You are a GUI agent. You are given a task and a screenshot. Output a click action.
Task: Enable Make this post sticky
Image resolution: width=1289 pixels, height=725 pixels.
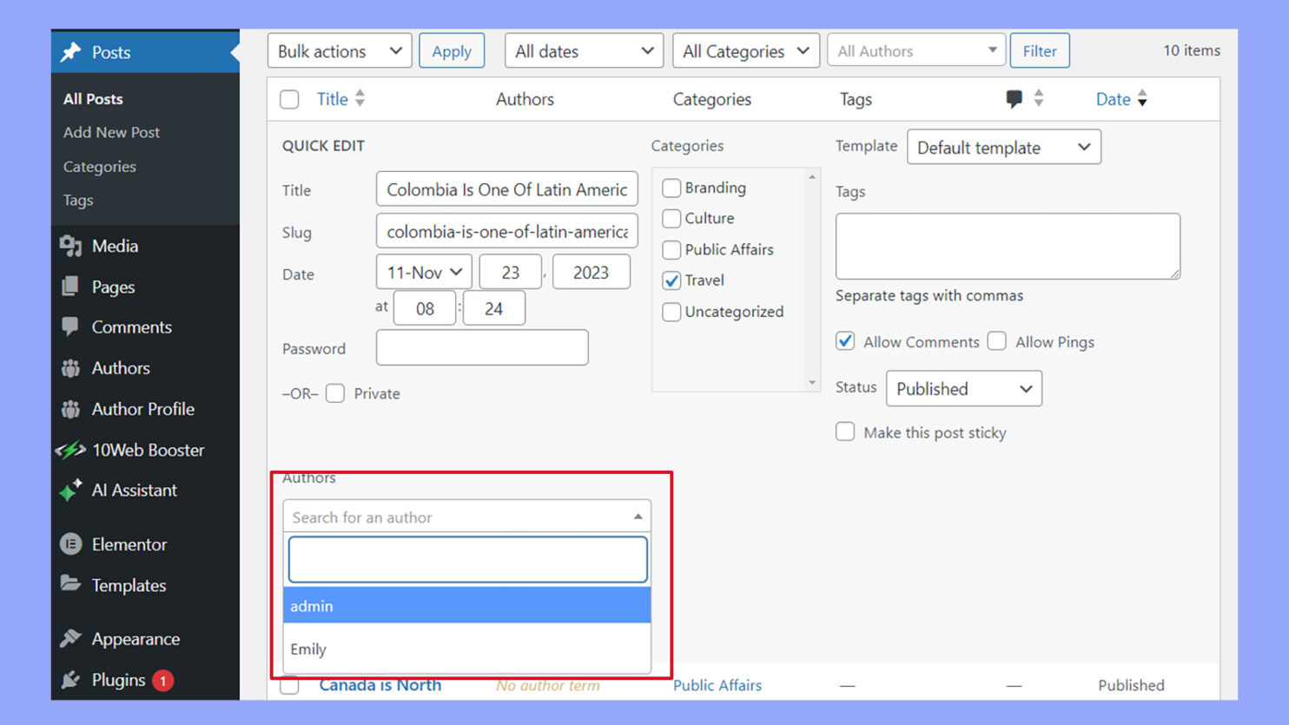[x=845, y=432]
